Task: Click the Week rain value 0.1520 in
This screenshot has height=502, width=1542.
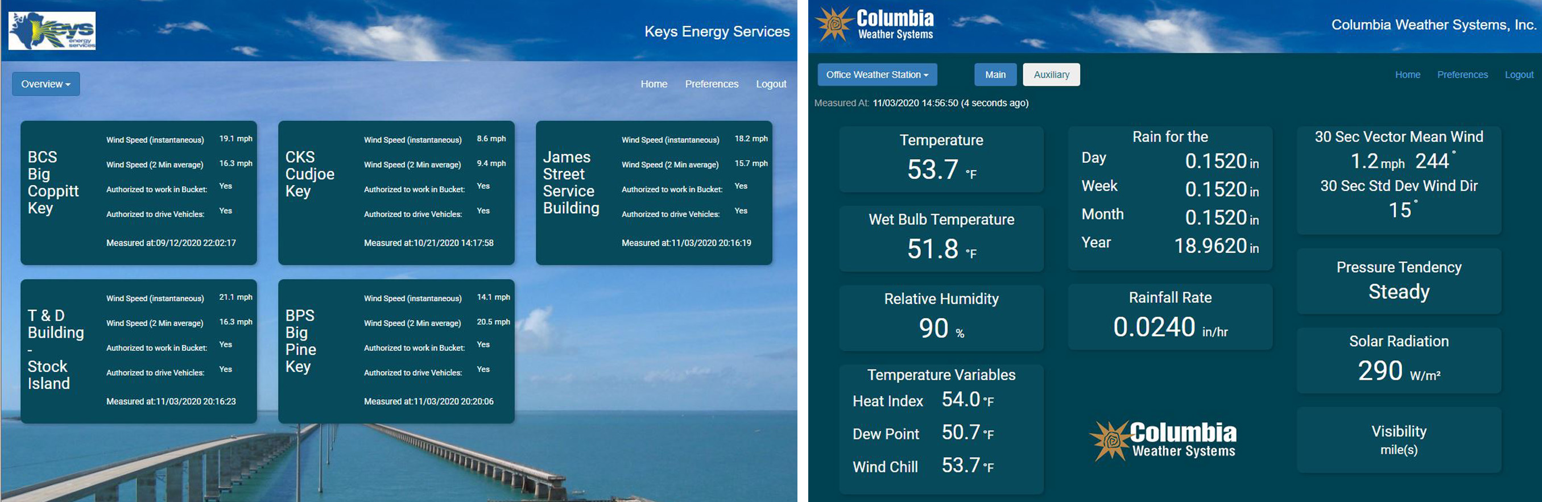Action: 1222,189
